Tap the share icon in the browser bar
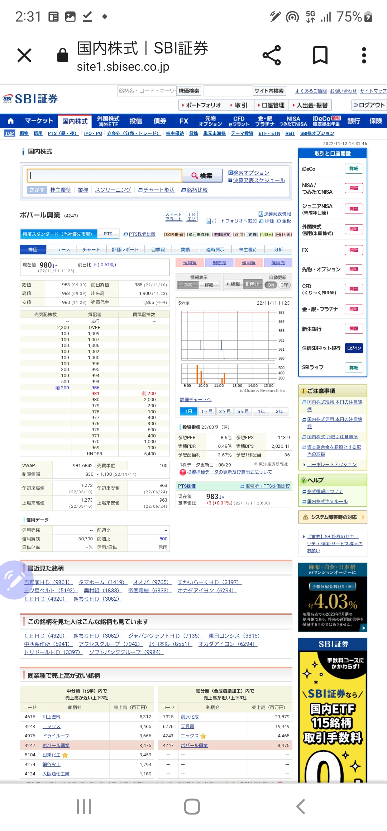 point(272,55)
